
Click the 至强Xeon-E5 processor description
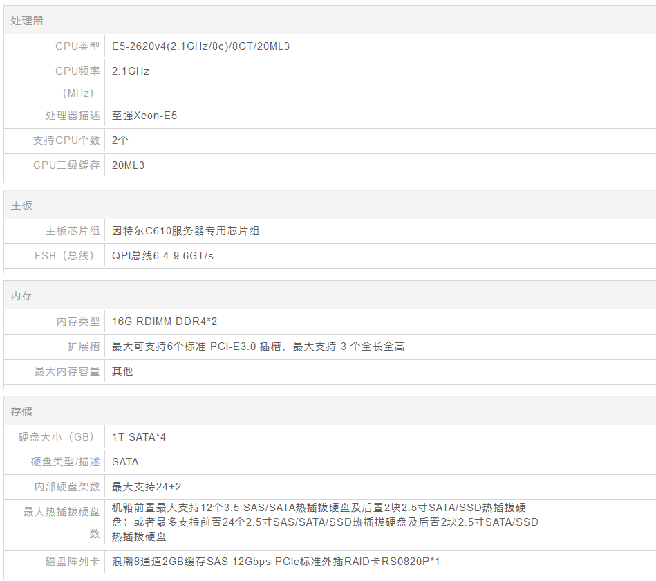[x=144, y=116]
